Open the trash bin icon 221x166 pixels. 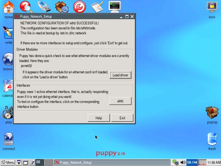[x=212, y=139]
